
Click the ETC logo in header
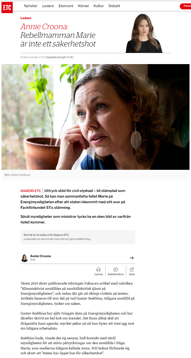7,7
